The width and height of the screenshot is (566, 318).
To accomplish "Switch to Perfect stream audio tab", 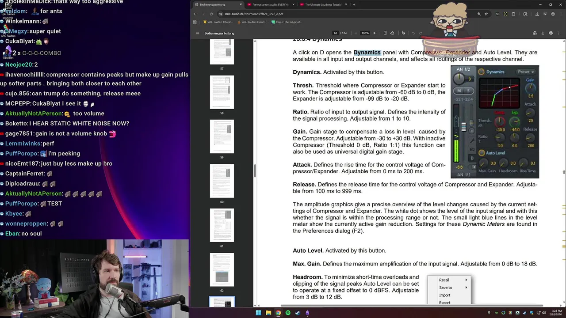I will [x=272, y=4].
